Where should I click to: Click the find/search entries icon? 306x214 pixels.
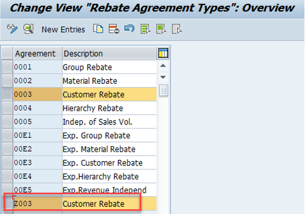coord(29,29)
